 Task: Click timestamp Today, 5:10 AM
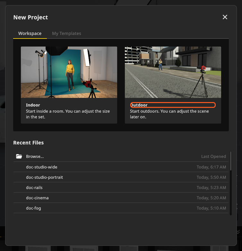point(211,208)
